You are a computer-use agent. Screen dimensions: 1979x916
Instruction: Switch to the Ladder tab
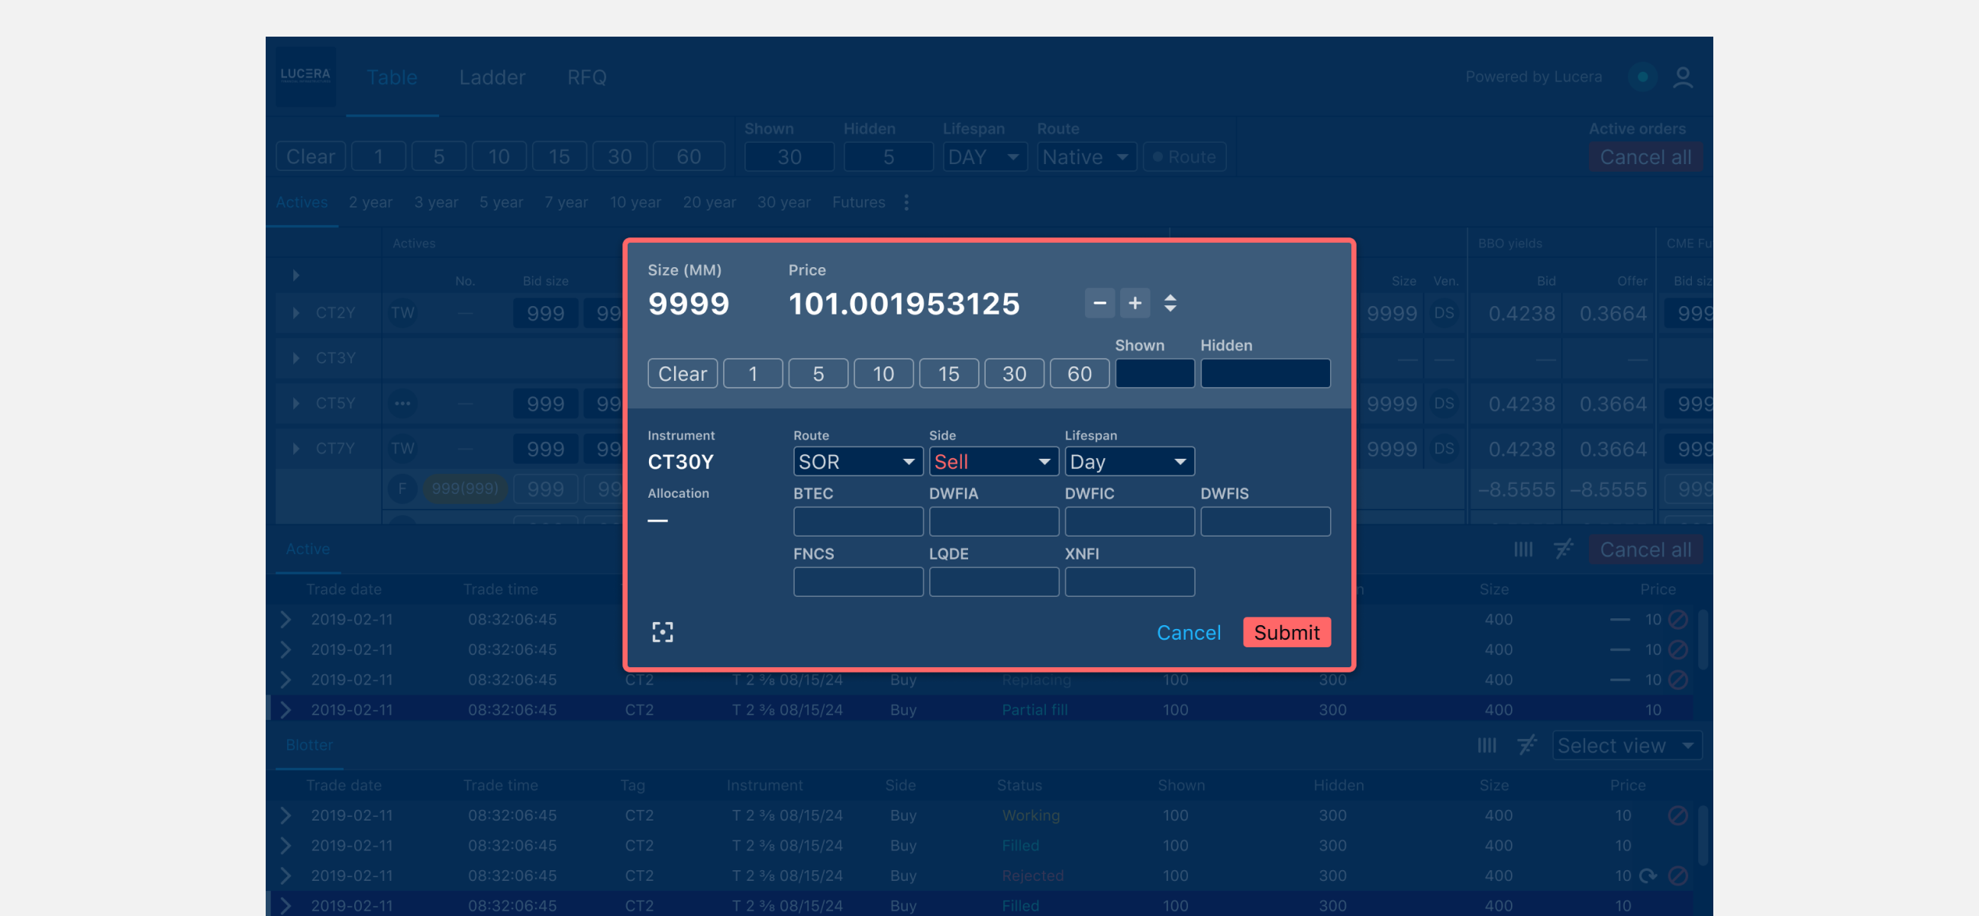(x=492, y=78)
